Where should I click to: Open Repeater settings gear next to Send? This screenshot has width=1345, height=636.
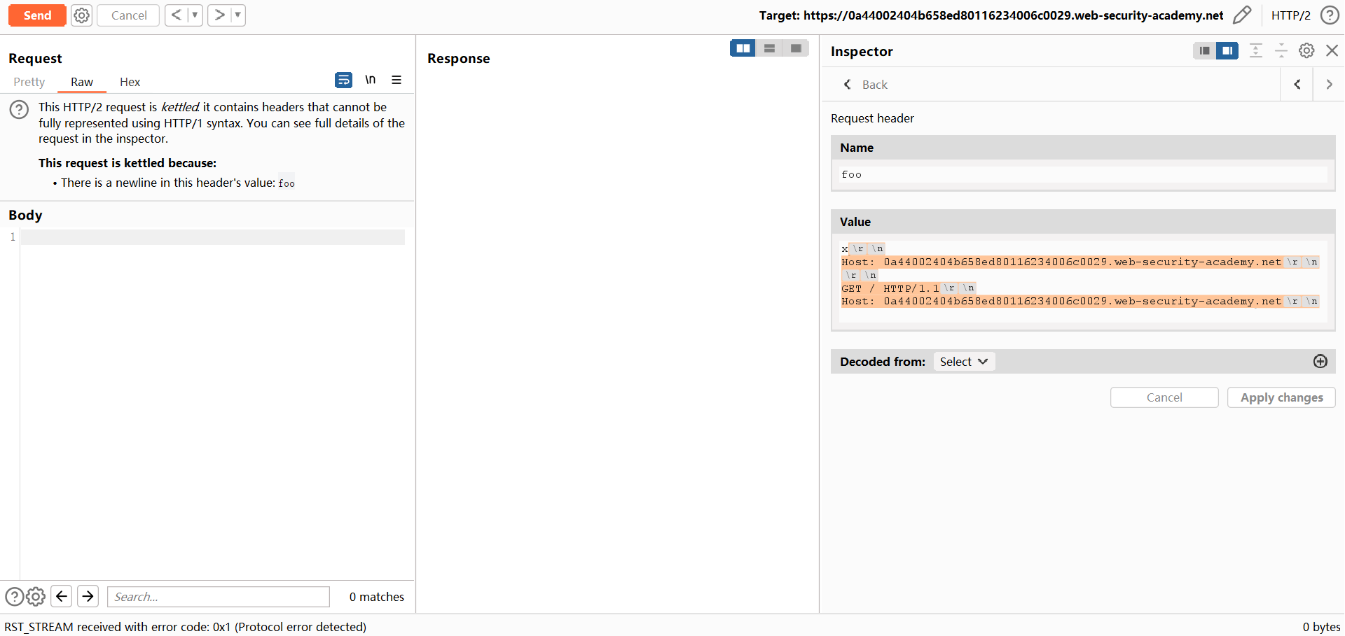tap(82, 15)
